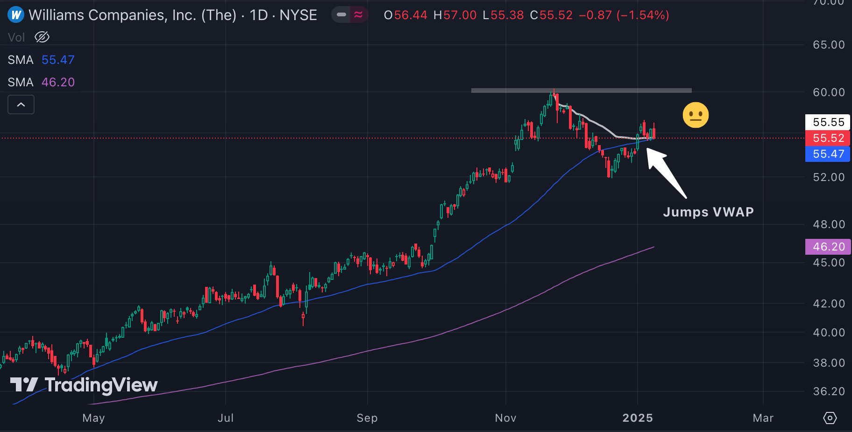Viewport: 852px width, 432px height.
Task: Click the 45.00 price axis label
Action: (x=829, y=263)
